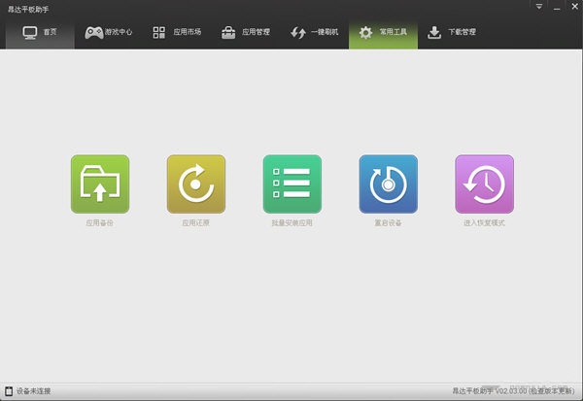Click the 检查版本更新 check update link
The height and width of the screenshot is (401, 583).
[552, 391]
